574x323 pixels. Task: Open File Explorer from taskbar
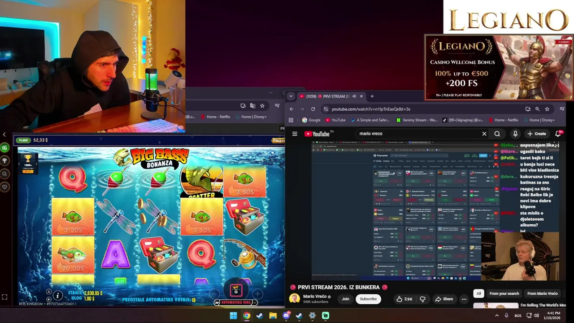point(273,315)
